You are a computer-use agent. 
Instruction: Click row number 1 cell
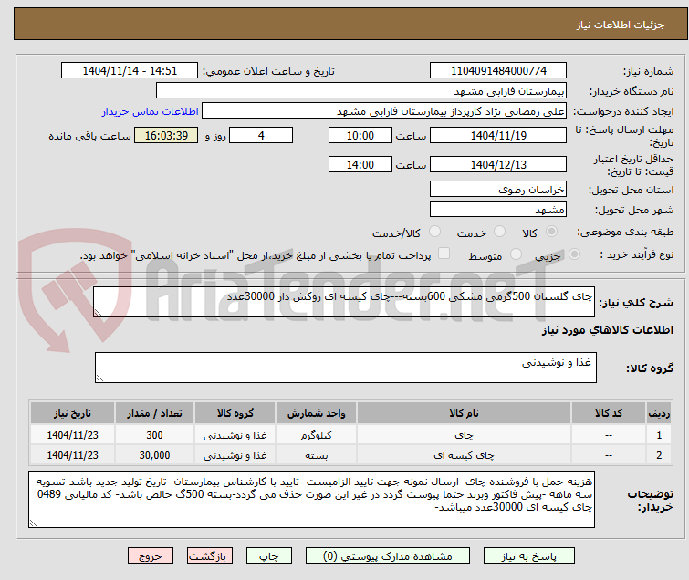click(x=659, y=435)
